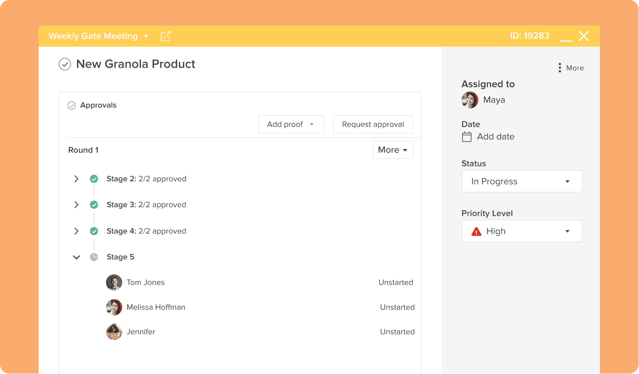Click Tom Jones name
The image size is (639, 374).
146,283
